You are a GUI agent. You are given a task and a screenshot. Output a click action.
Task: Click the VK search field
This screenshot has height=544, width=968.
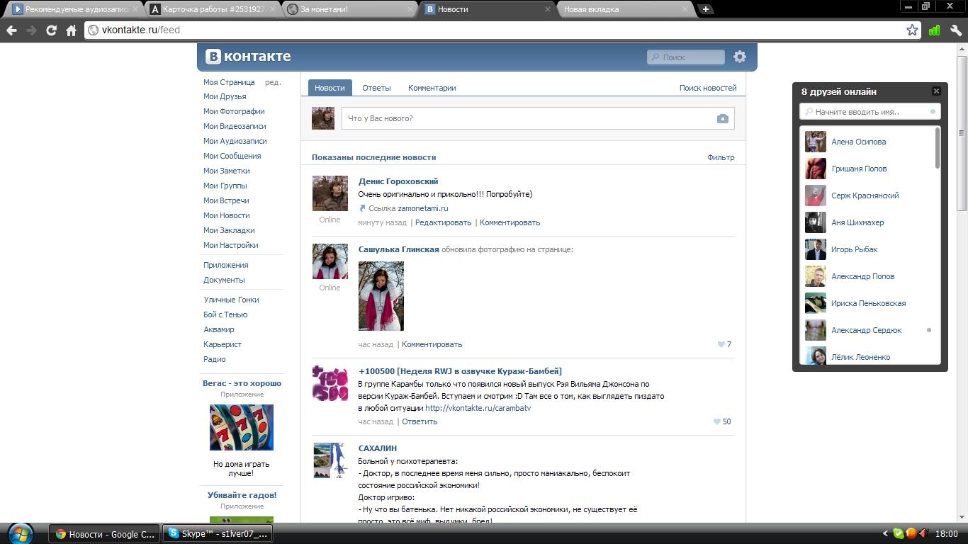pyautogui.click(x=686, y=57)
